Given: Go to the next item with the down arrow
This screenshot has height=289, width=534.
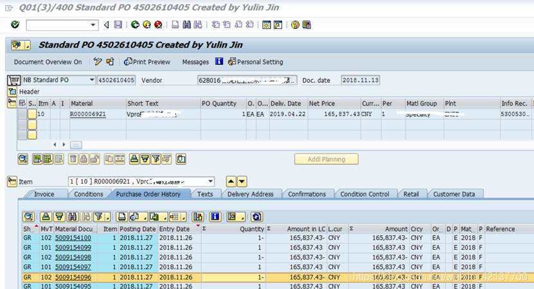Looking at the screenshot, I should coord(242,182).
